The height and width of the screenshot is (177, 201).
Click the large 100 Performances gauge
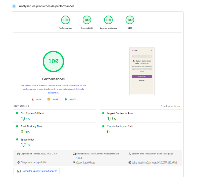point(53,62)
